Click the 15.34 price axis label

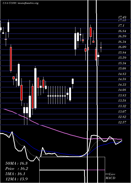tap(122, 63)
